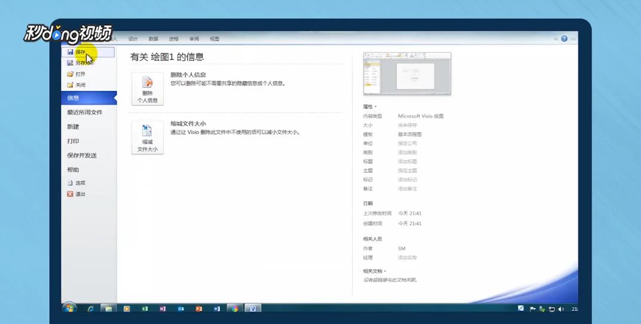Launch Word from the taskbar
This screenshot has width=641, height=324.
(216, 309)
